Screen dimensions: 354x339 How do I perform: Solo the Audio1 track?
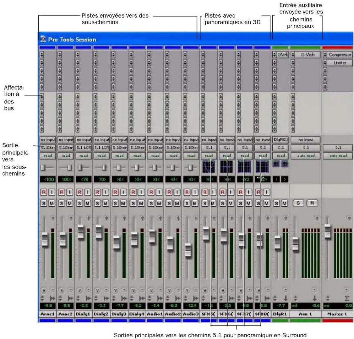pos(151,204)
